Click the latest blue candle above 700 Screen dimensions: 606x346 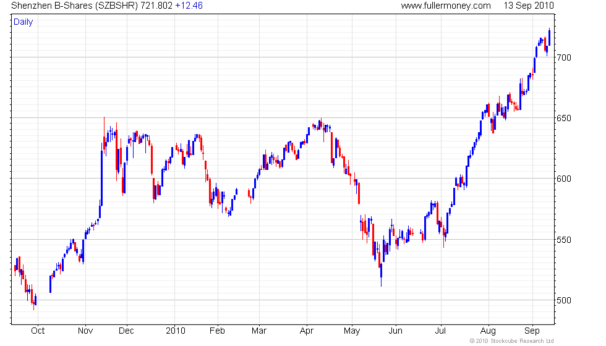(x=549, y=38)
